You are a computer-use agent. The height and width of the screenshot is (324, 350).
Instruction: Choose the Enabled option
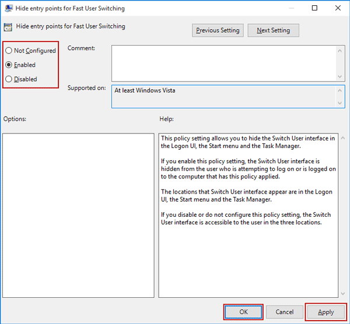pyautogui.click(x=9, y=65)
